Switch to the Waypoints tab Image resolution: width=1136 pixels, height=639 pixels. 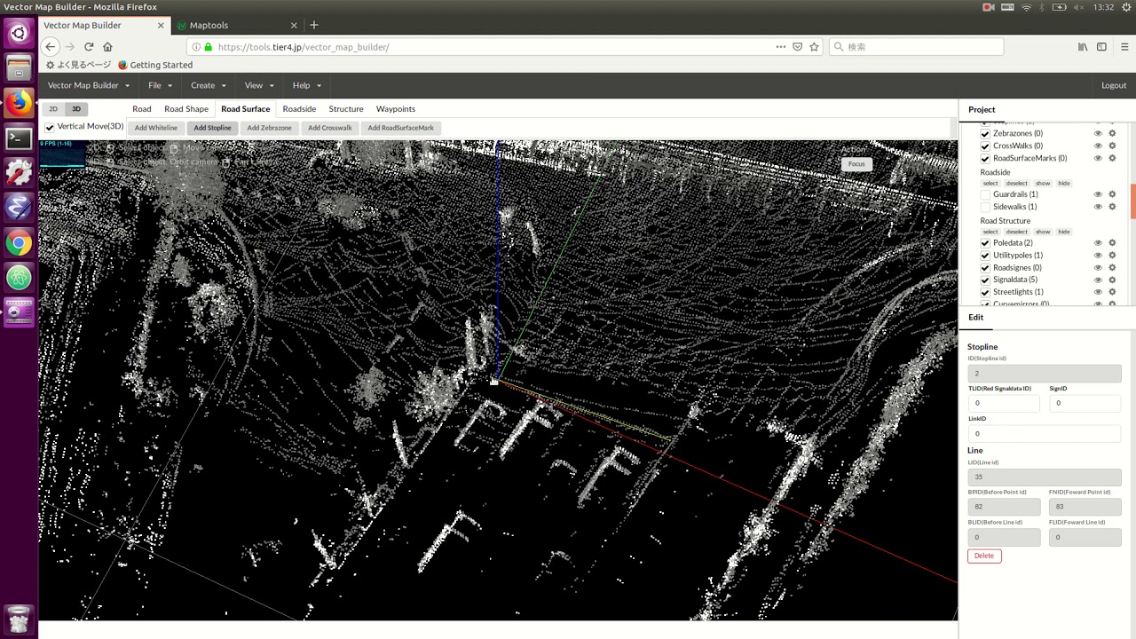coord(396,109)
